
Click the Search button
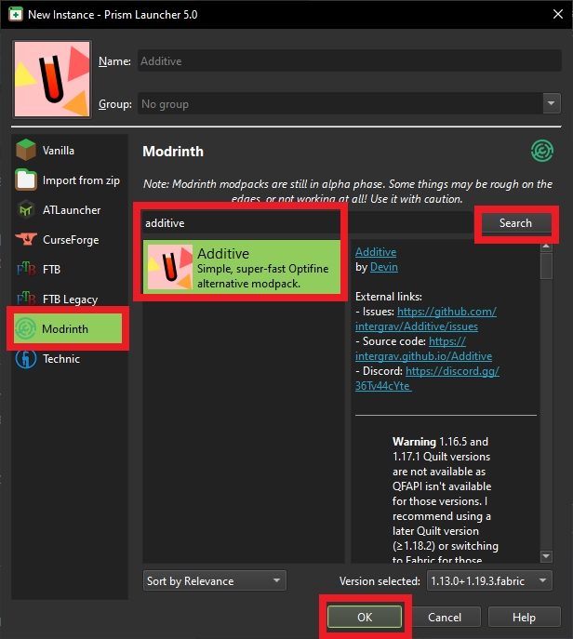(x=515, y=223)
